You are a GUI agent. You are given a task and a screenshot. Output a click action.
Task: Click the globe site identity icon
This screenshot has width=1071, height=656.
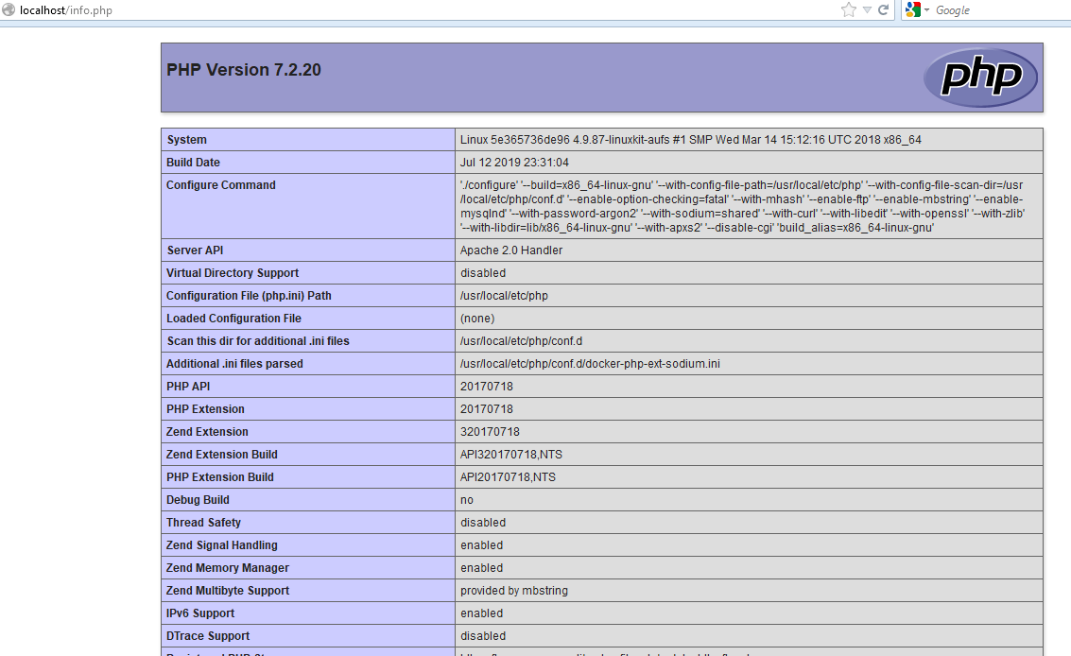[9, 9]
